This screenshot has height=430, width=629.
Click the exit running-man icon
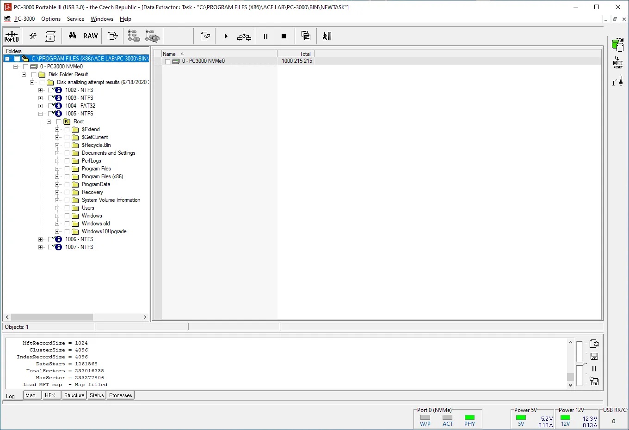coord(327,36)
